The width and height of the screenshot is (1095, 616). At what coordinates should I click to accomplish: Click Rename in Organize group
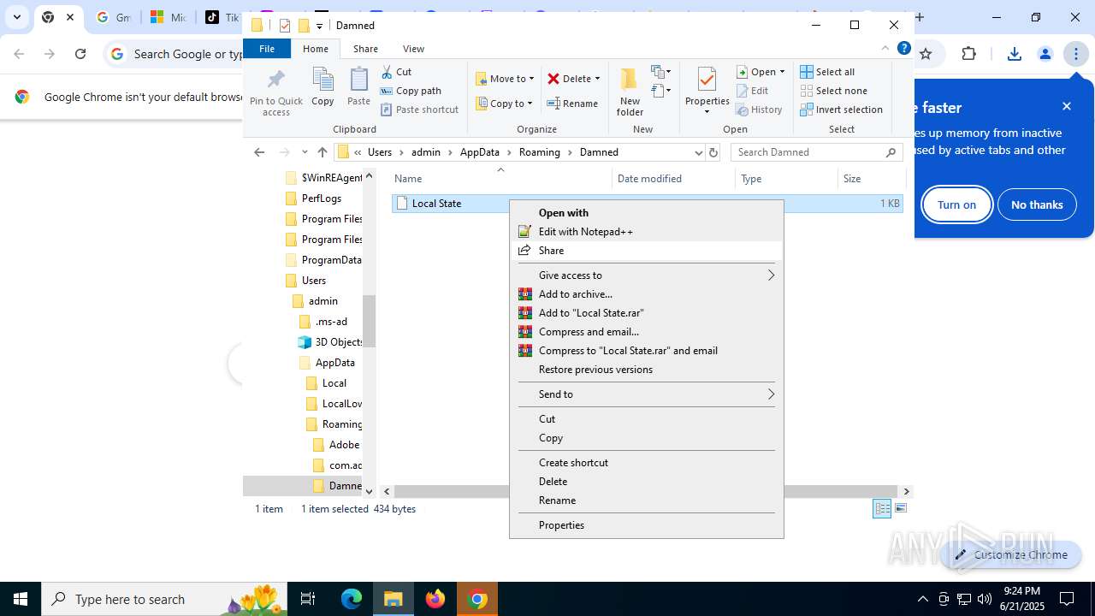tap(572, 104)
